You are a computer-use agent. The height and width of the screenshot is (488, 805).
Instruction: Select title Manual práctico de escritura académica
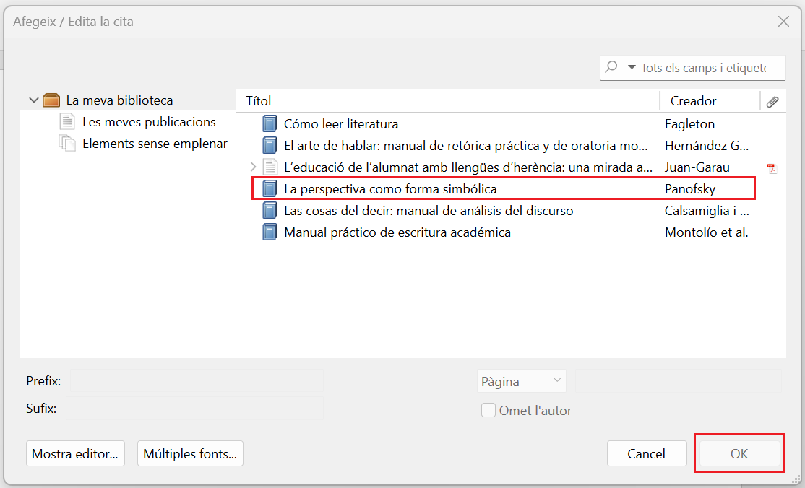(397, 232)
